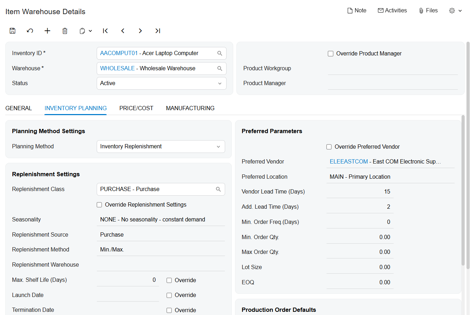Open the Activities panel
The width and height of the screenshot is (470, 315).
click(392, 11)
